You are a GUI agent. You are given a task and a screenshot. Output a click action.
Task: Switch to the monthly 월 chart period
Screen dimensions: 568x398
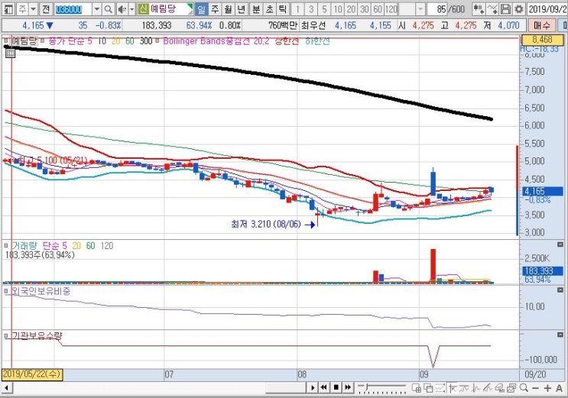tap(229, 9)
